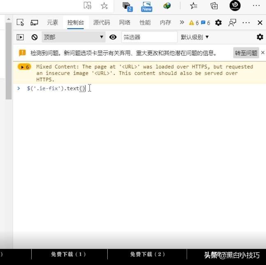Viewport: 266px width, 265px height.
Task: Expand more DevTools tabs chevron
Action: point(182,23)
